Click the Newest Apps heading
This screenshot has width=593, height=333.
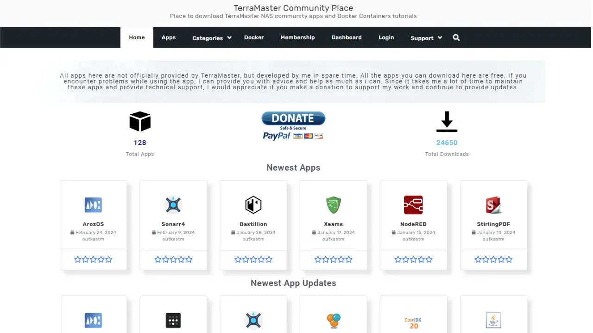[293, 168]
